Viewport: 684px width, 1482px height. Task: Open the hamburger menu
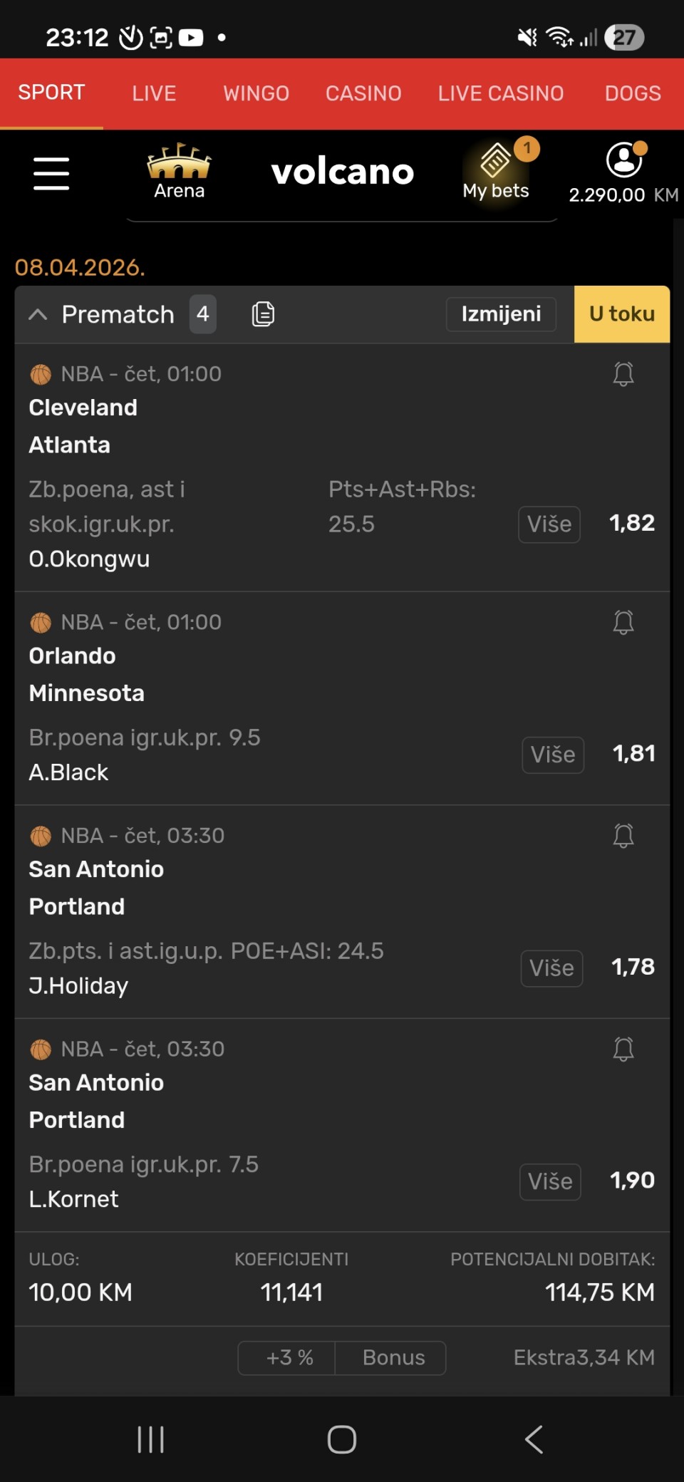coord(51,174)
